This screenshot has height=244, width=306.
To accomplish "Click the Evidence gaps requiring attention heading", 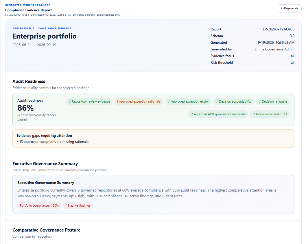I will [x=44, y=136].
